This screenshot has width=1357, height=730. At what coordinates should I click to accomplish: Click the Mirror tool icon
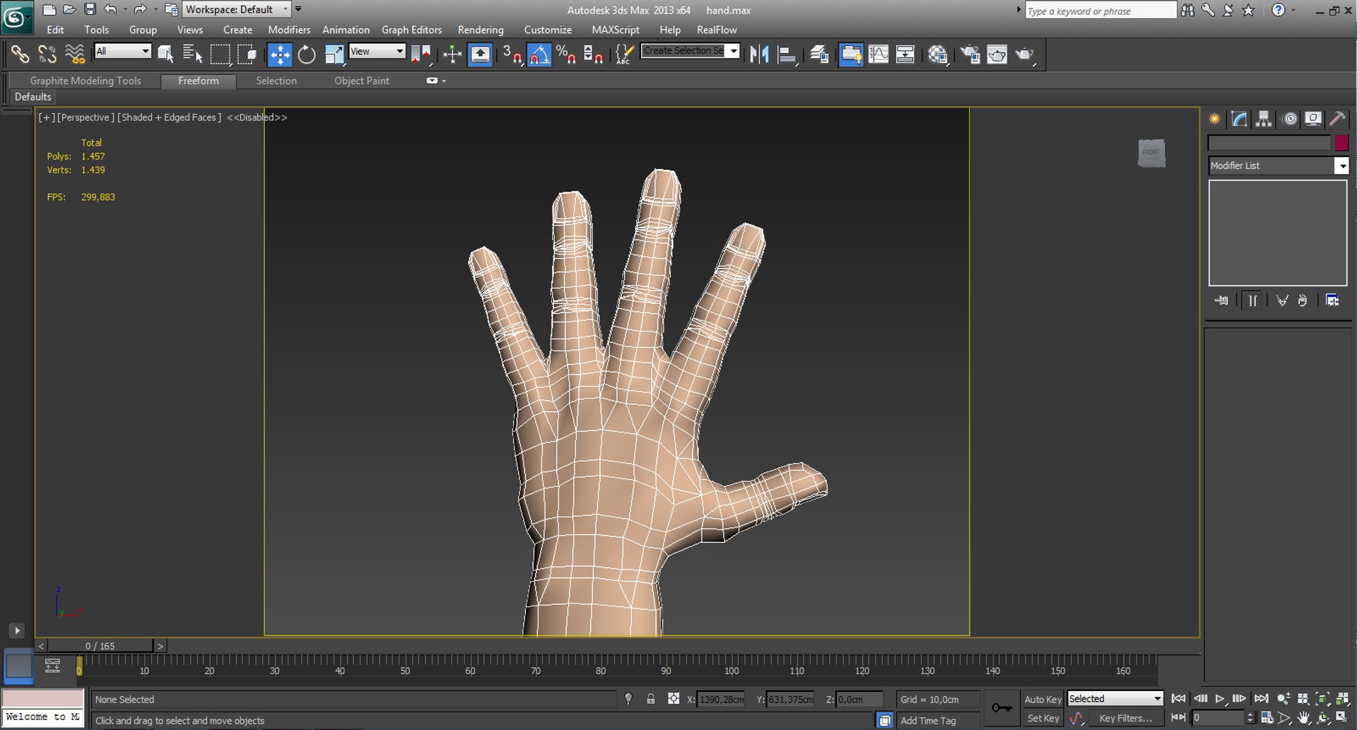click(x=760, y=54)
